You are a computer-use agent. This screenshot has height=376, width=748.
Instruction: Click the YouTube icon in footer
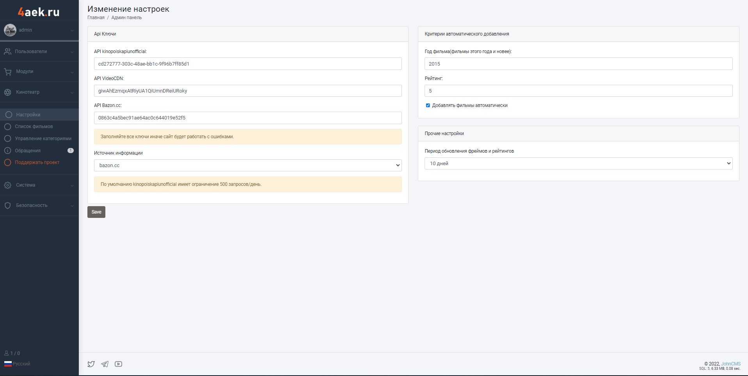(x=118, y=364)
